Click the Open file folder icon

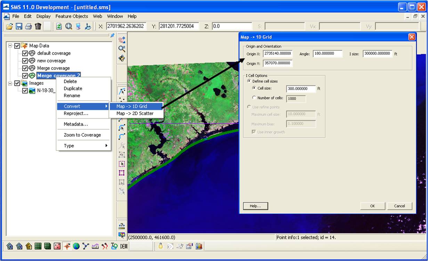[x=9, y=26]
